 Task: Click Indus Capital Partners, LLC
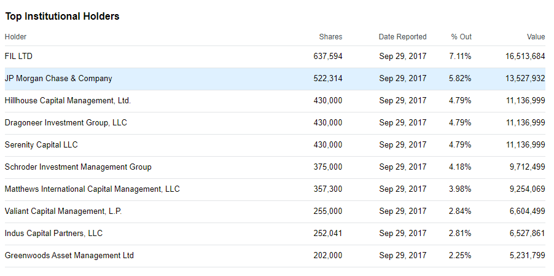pos(53,234)
